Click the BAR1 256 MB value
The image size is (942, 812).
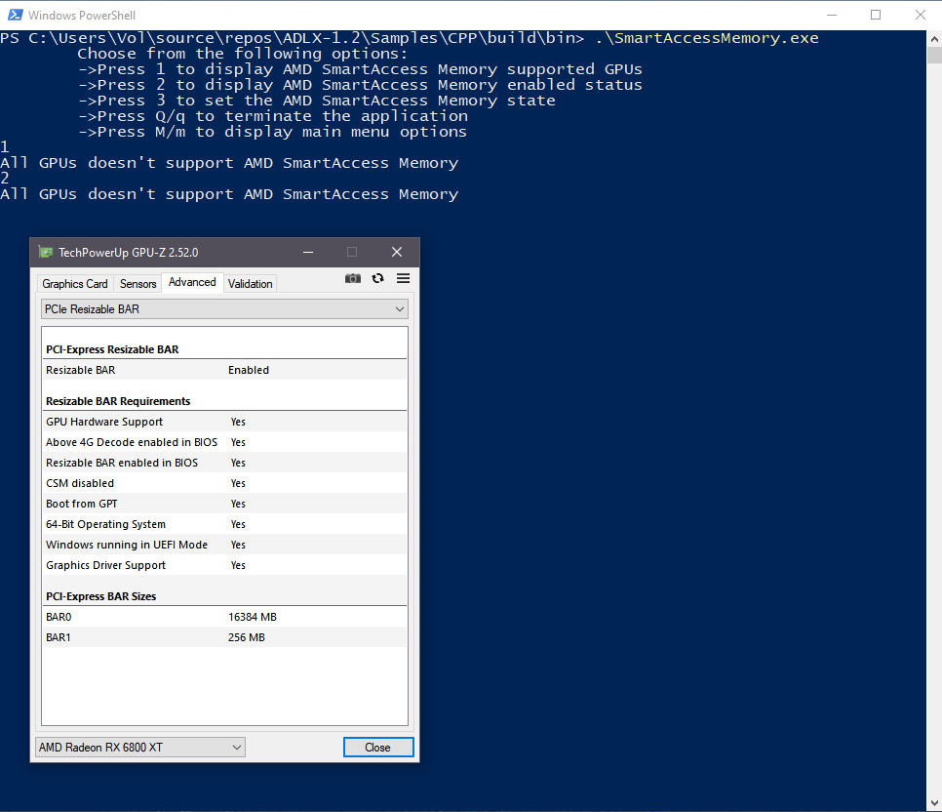[247, 637]
